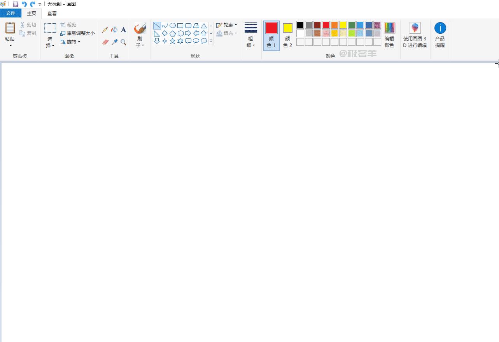Activate the Magnifier tool
Viewport: 499px width, 342px height.
[123, 42]
